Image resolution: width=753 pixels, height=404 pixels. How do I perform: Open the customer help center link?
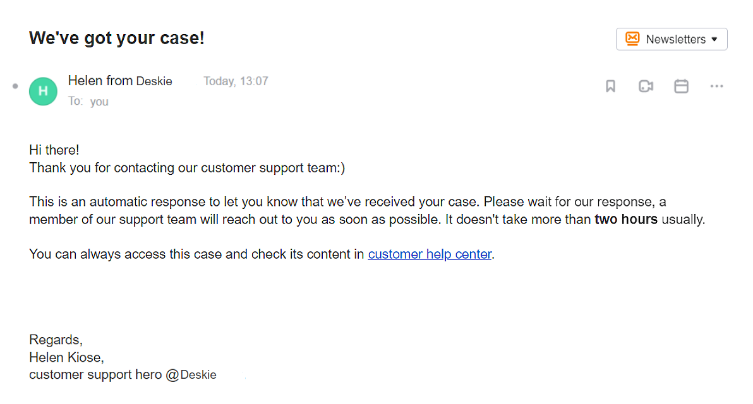point(430,254)
